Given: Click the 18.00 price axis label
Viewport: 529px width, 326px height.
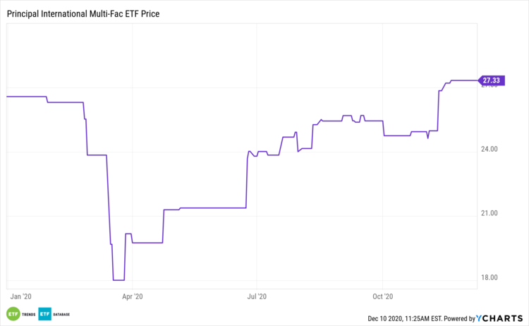Looking at the screenshot, I should pos(490,277).
